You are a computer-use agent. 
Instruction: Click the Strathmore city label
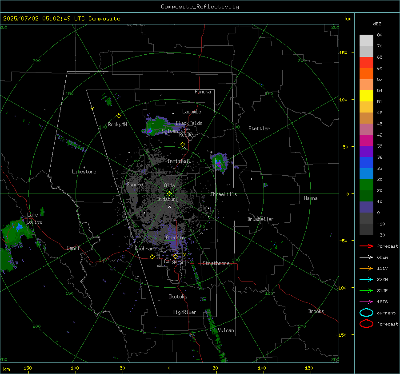pos(216,263)
